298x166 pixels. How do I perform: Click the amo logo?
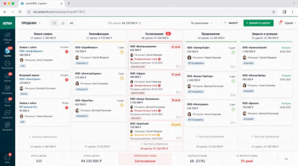coord(7,23)
